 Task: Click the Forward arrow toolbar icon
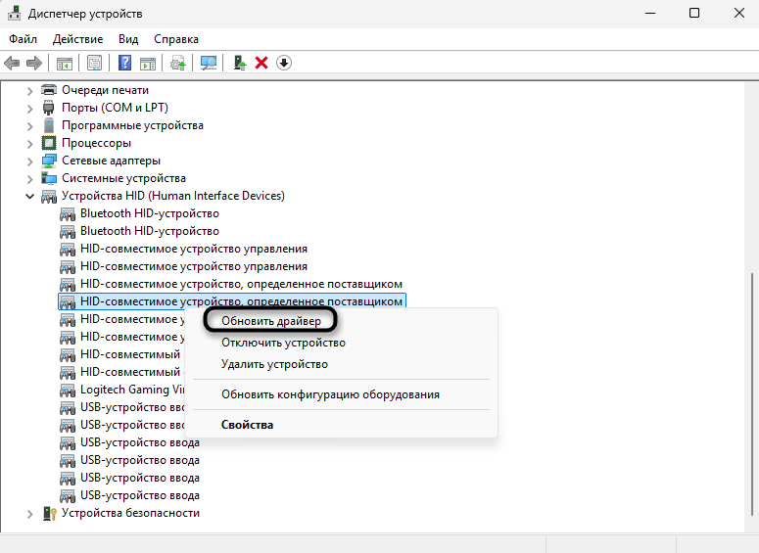tap(34, 63)
